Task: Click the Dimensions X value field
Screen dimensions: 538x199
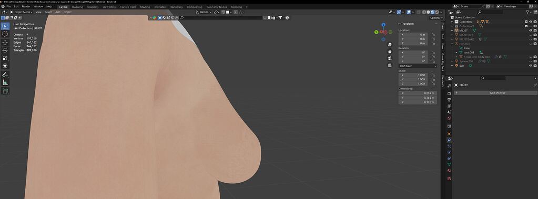Action: tap(418, 93)
